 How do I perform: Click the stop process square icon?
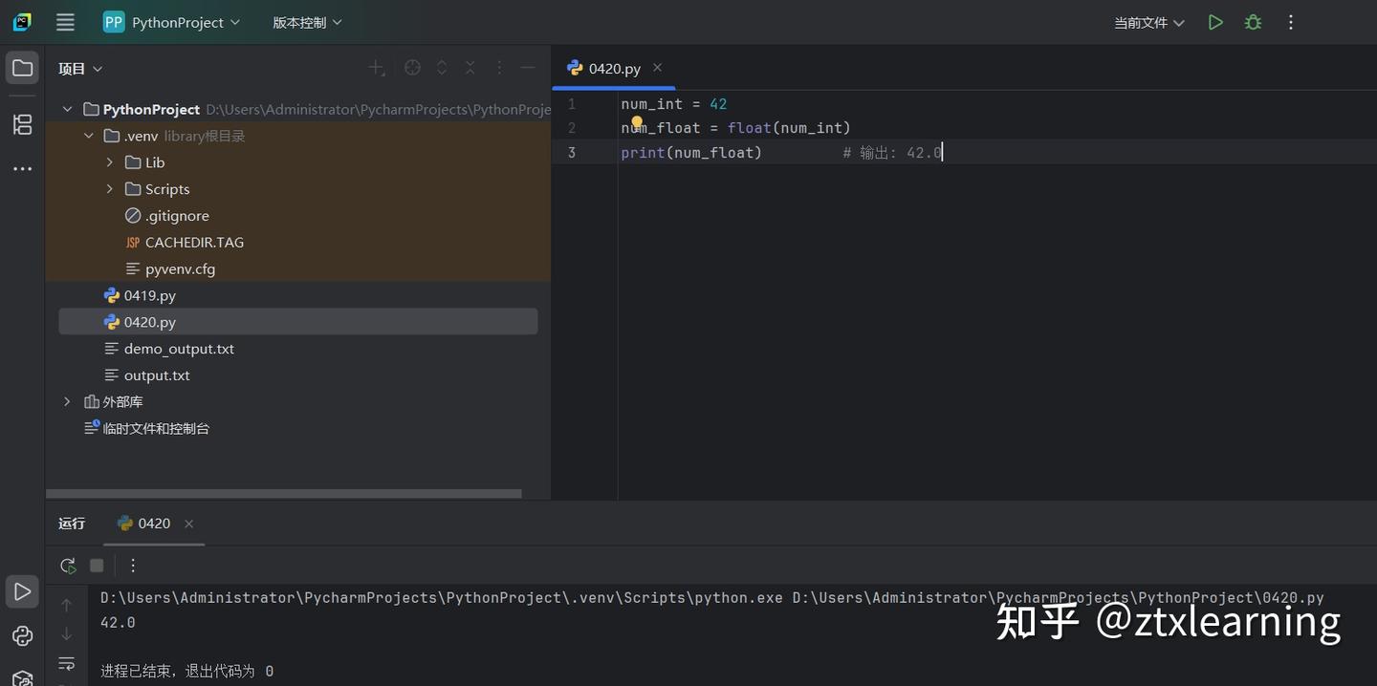[x=97, y=566]
